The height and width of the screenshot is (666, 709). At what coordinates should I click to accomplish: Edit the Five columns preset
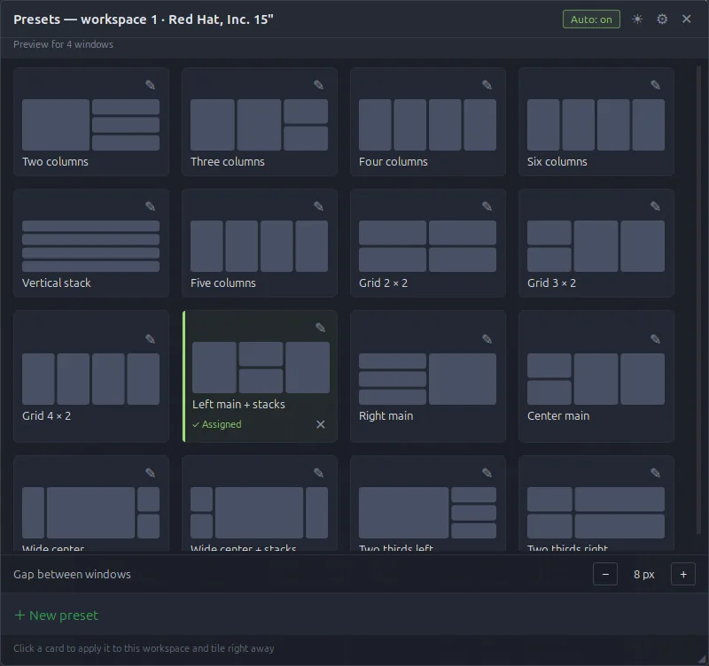[x=318, y=206]
